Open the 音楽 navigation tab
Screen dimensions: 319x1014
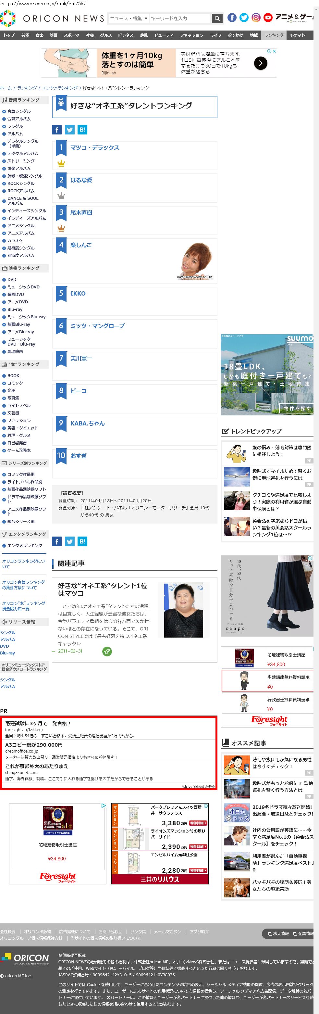(x=39, y=35)
